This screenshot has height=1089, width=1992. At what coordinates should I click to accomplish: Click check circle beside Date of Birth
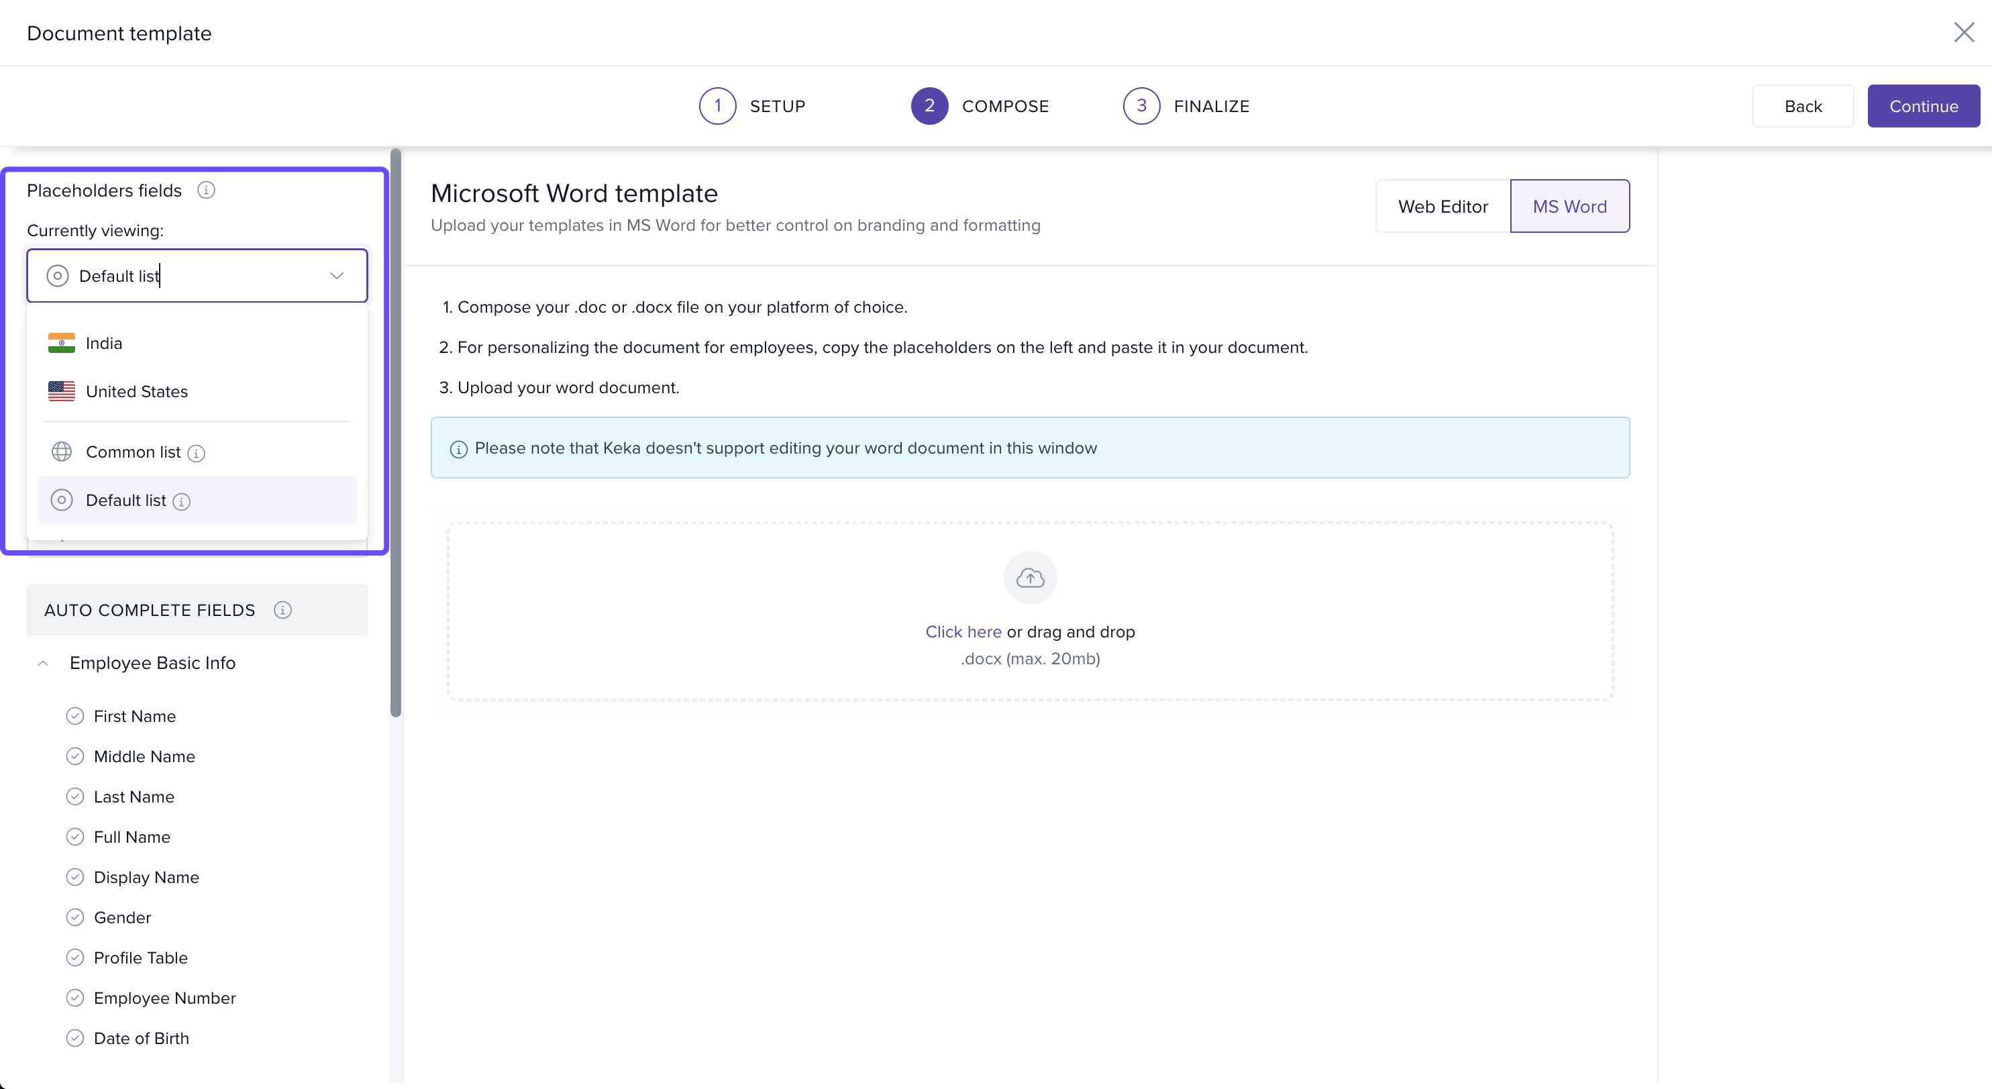coord(75,1038)
